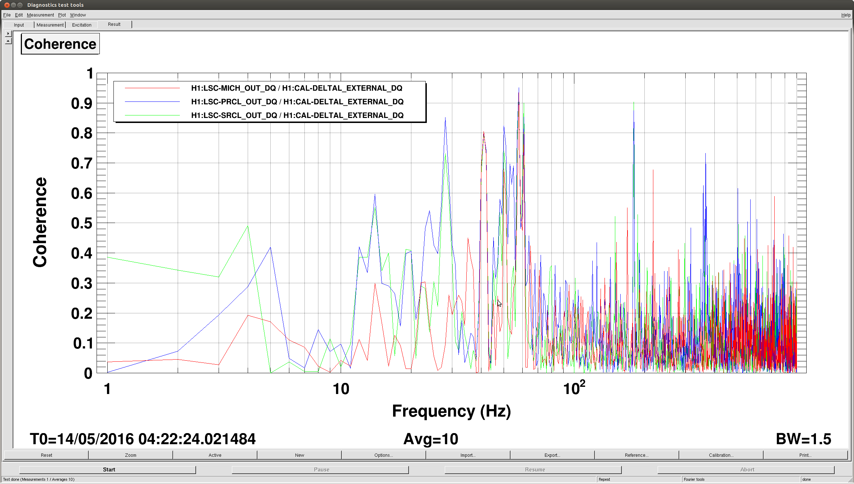Viewport: 854px width, 484px height.
Task: Open the Measurement menu
Action: (x=40, y=15)
